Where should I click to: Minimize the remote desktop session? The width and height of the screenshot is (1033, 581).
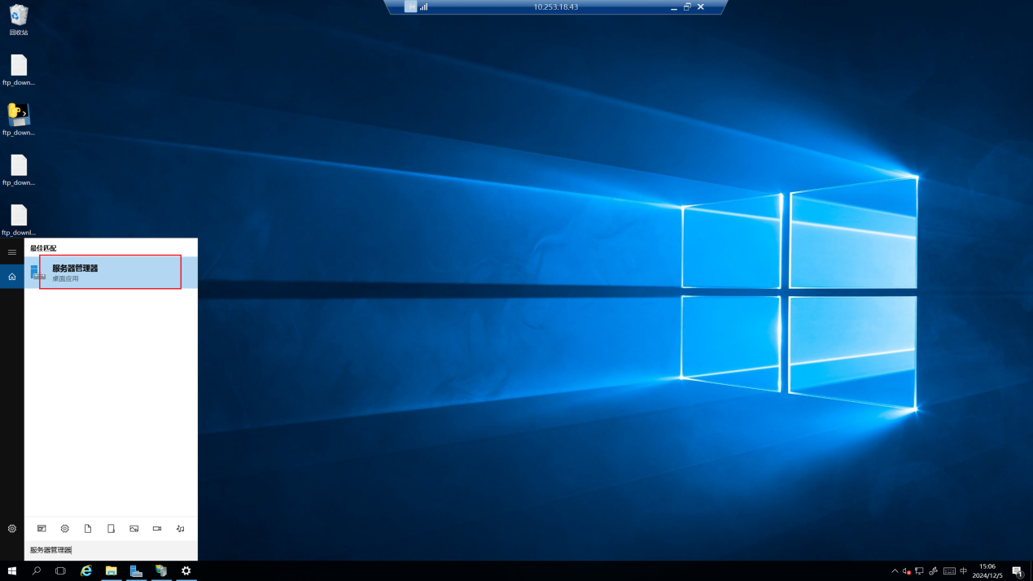pyautogui.click(x=674, y=7)
